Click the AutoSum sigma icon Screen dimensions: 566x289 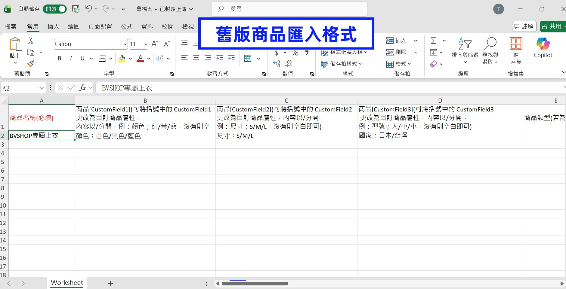(x=434, y=41)
